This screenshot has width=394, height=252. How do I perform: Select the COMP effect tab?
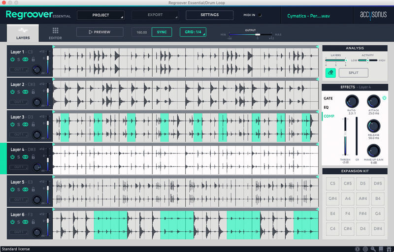pyautogui.click(x=329, y=116)
